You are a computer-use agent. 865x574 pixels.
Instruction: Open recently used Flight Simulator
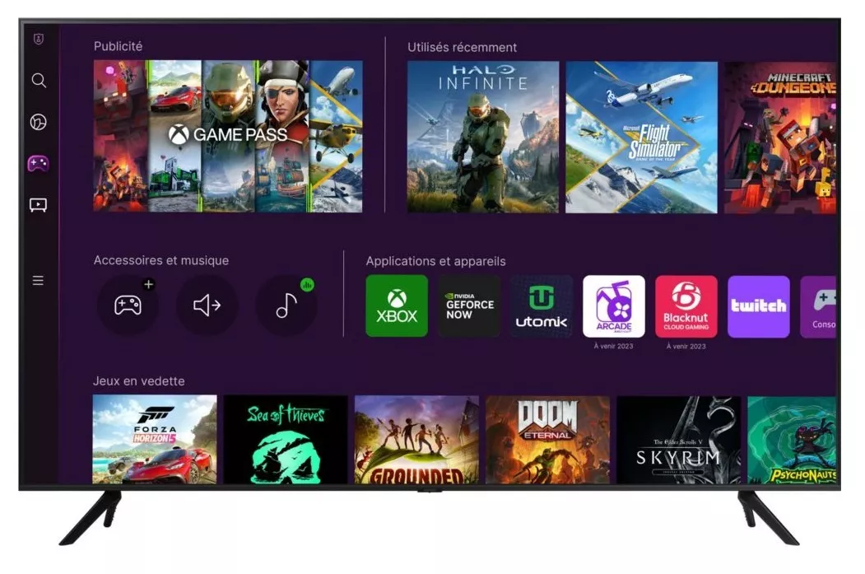(642, 138)
